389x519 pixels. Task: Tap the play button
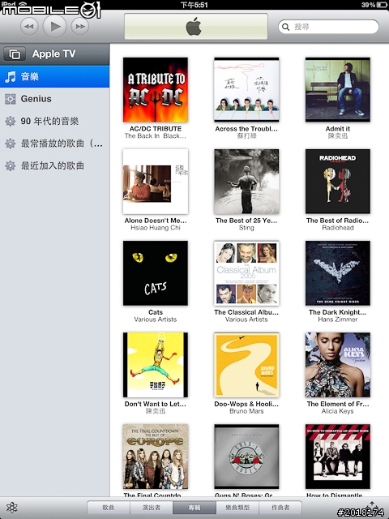pos(54,27)
